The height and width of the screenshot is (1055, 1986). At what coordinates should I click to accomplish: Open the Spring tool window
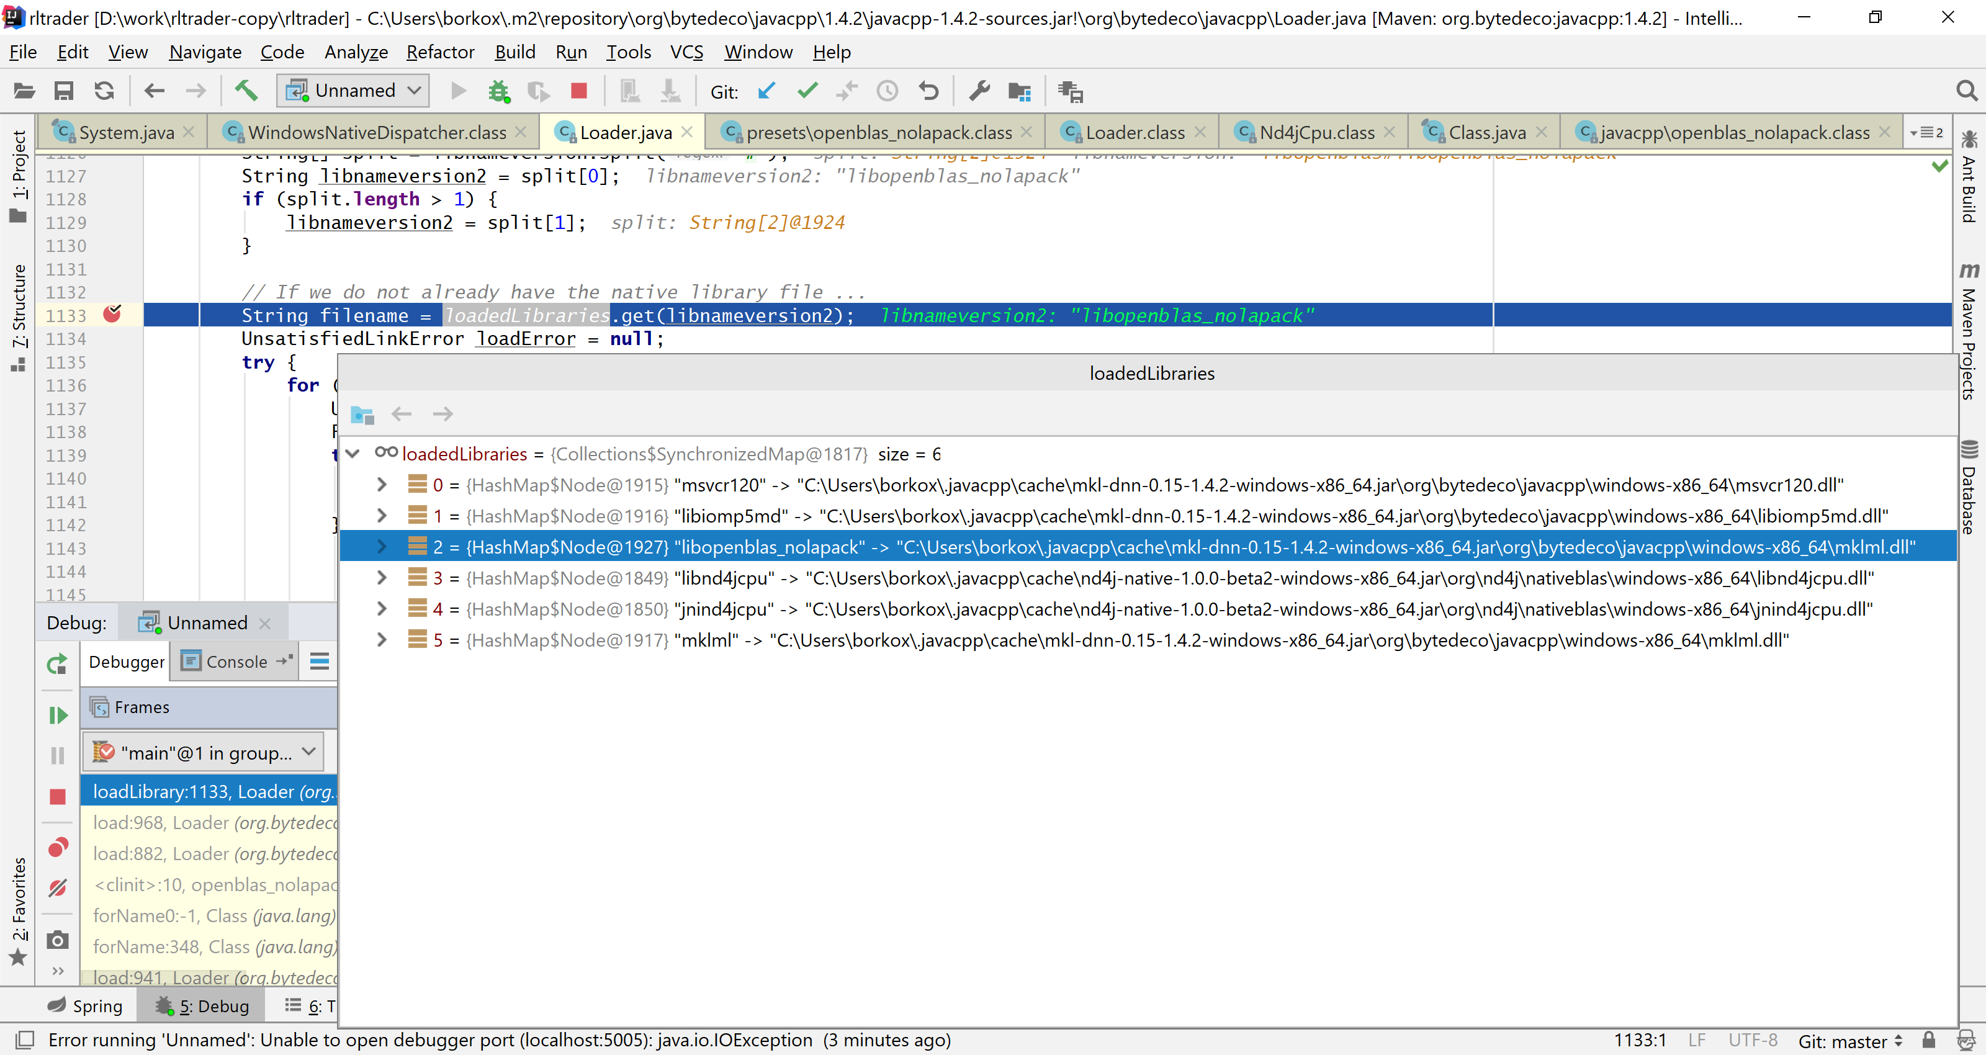[x=85, y=1005]
